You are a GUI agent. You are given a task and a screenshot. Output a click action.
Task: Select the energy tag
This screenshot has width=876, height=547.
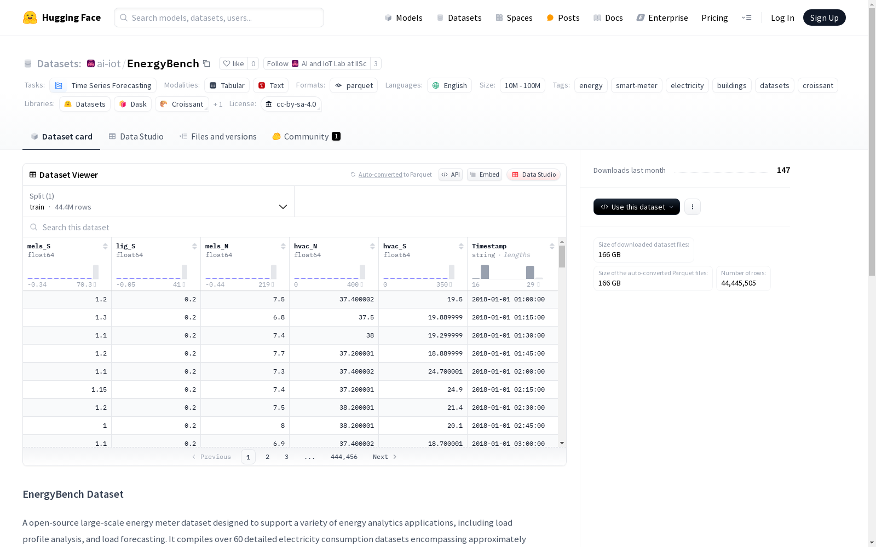(591, 85)
